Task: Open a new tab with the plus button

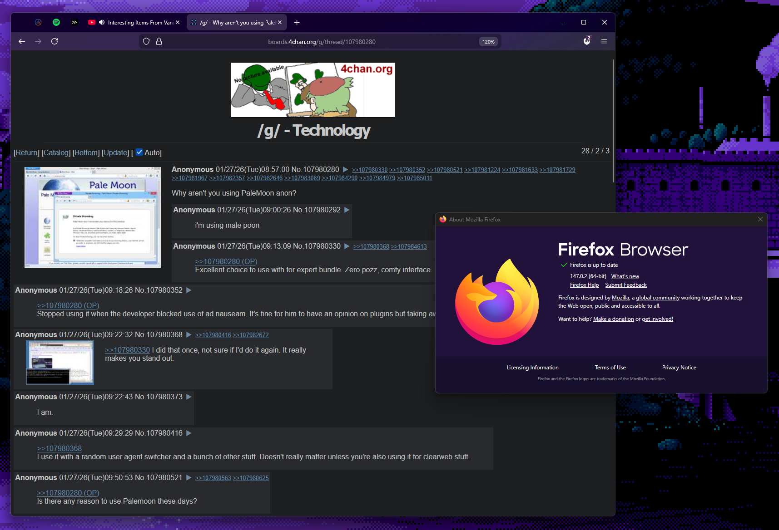Action: click(x=297, y=22)
